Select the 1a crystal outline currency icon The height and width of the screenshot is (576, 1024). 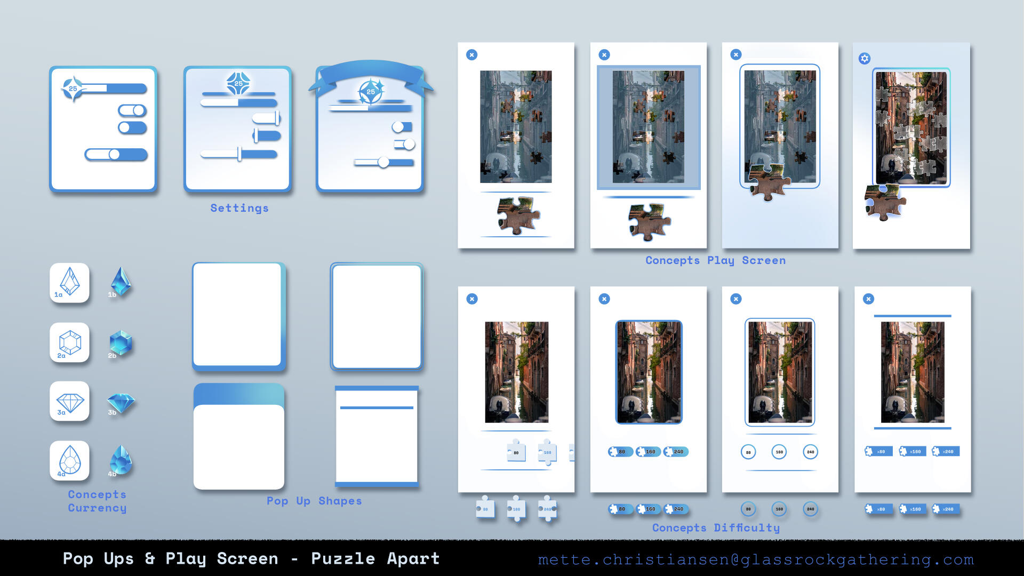pyautogui.click(x=69, y=283)
